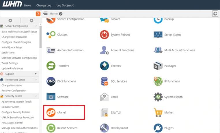Open the Account Information card icon
The width and height of the screenshot is (220, 133).
point(51,50)
